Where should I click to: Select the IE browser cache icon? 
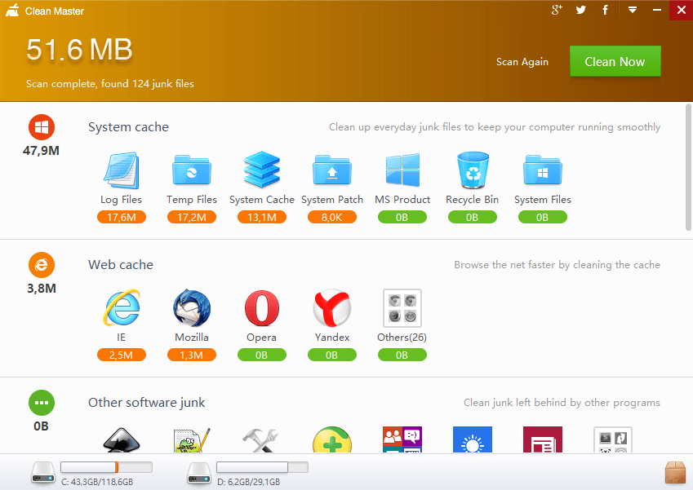tap(121, 307)
